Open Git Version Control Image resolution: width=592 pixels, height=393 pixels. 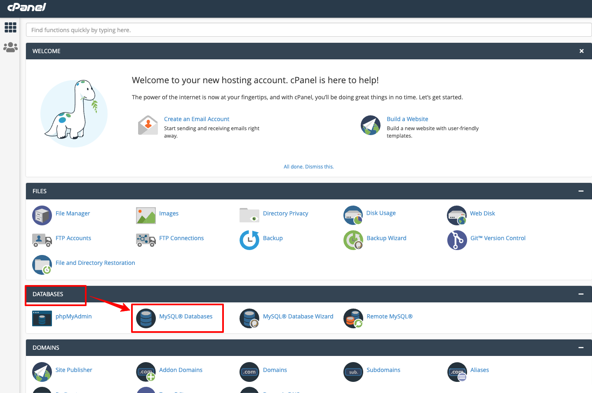[x=498, y=238]
